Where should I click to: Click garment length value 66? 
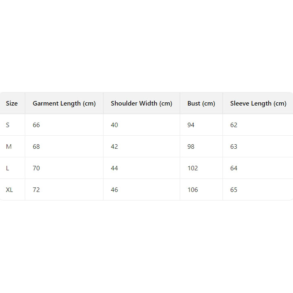[x=36, y=125]
